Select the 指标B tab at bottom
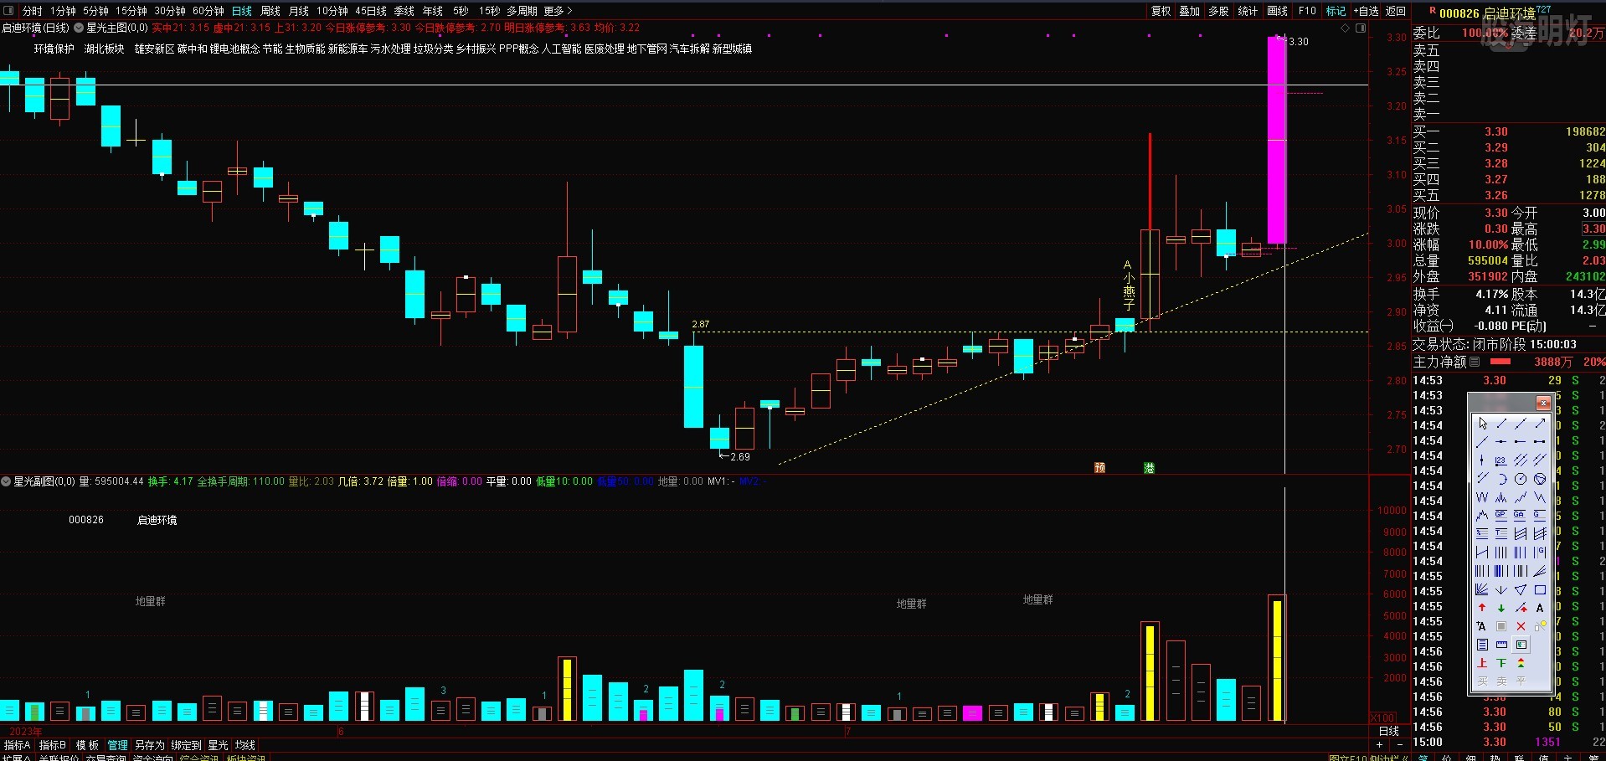This screenshot has width=1606, height=761. point(52,745)
